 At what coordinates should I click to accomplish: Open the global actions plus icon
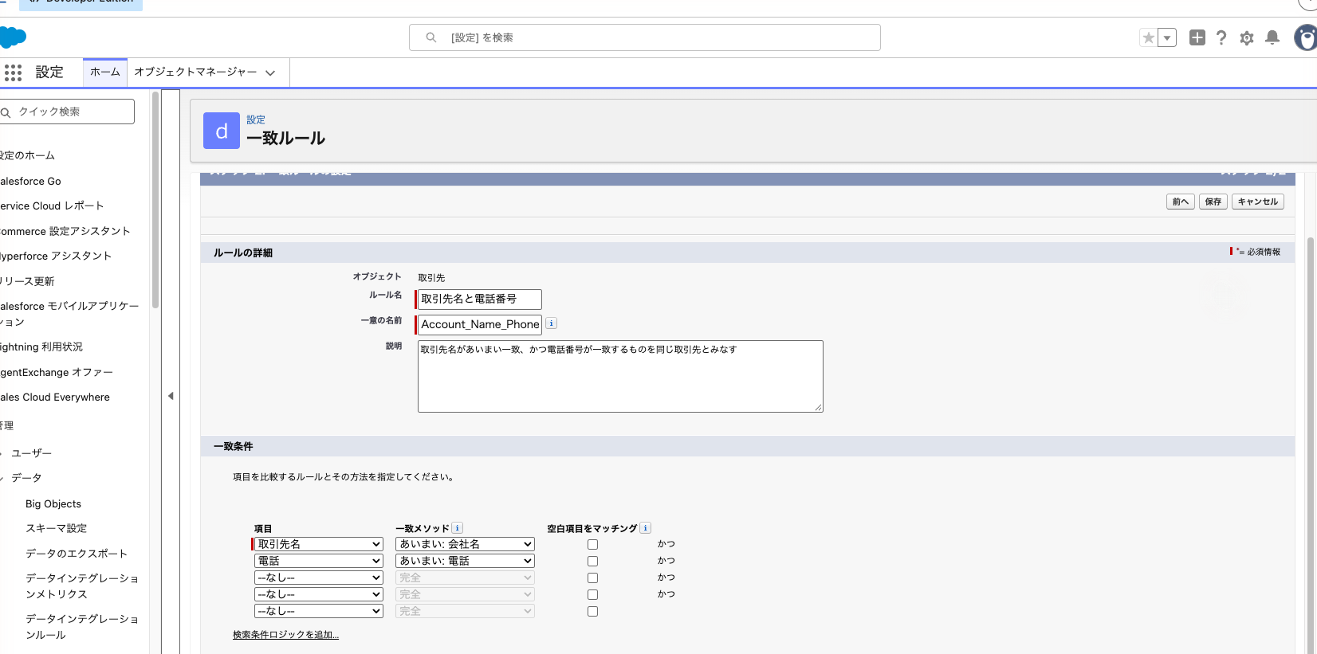(x=1197, y=37)
